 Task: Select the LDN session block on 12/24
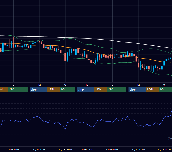53,89
